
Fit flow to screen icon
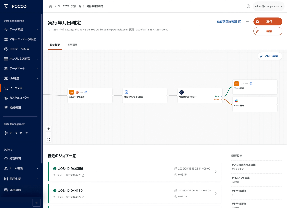[49, 140]
